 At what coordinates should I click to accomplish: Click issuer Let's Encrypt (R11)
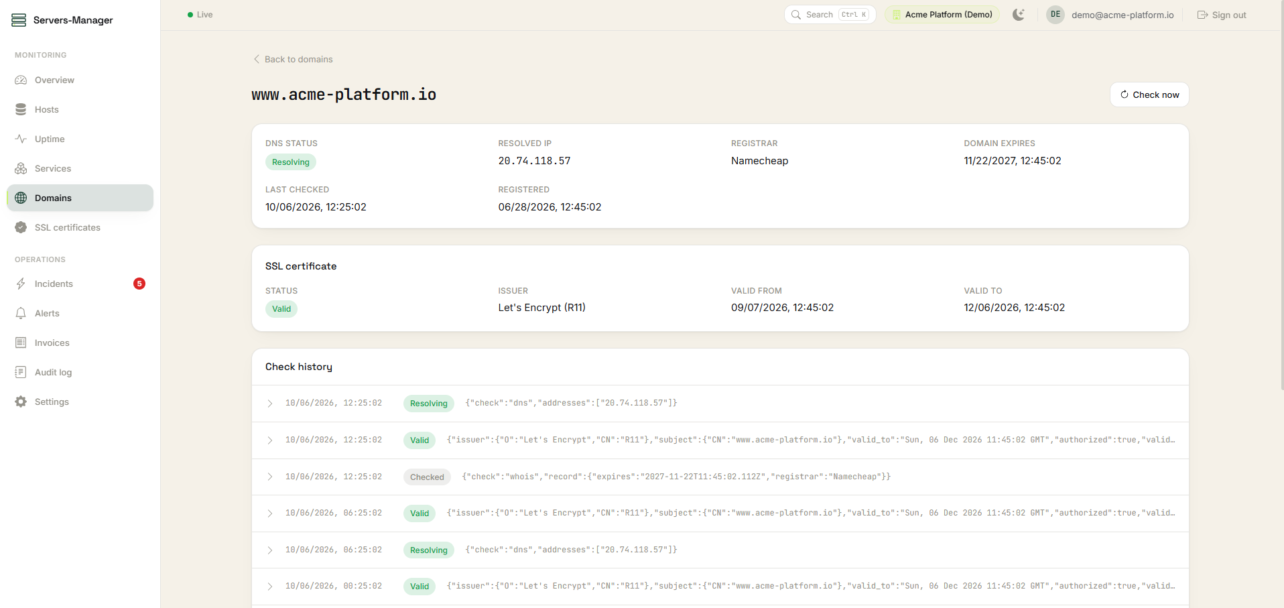(x=541, y=308)
